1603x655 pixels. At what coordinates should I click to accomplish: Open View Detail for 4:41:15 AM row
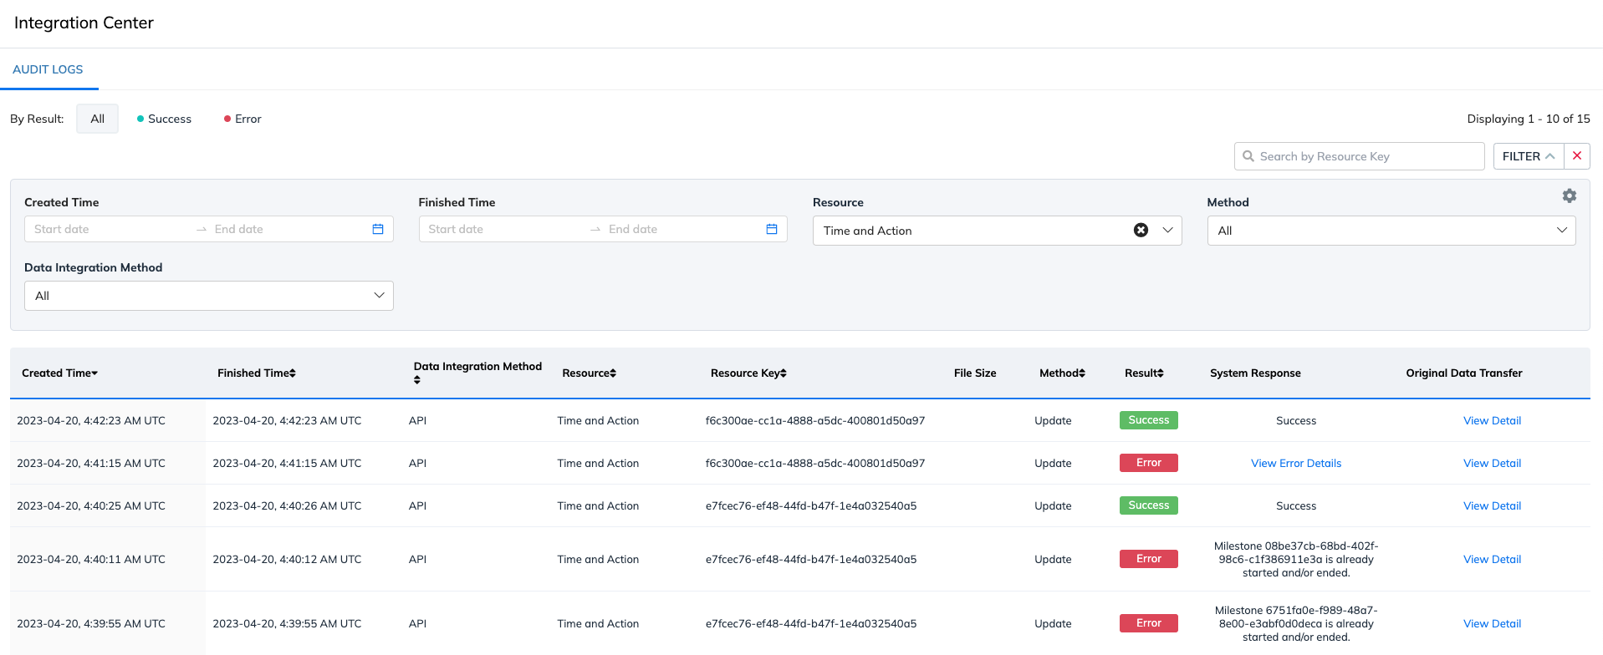(1492, 463)
